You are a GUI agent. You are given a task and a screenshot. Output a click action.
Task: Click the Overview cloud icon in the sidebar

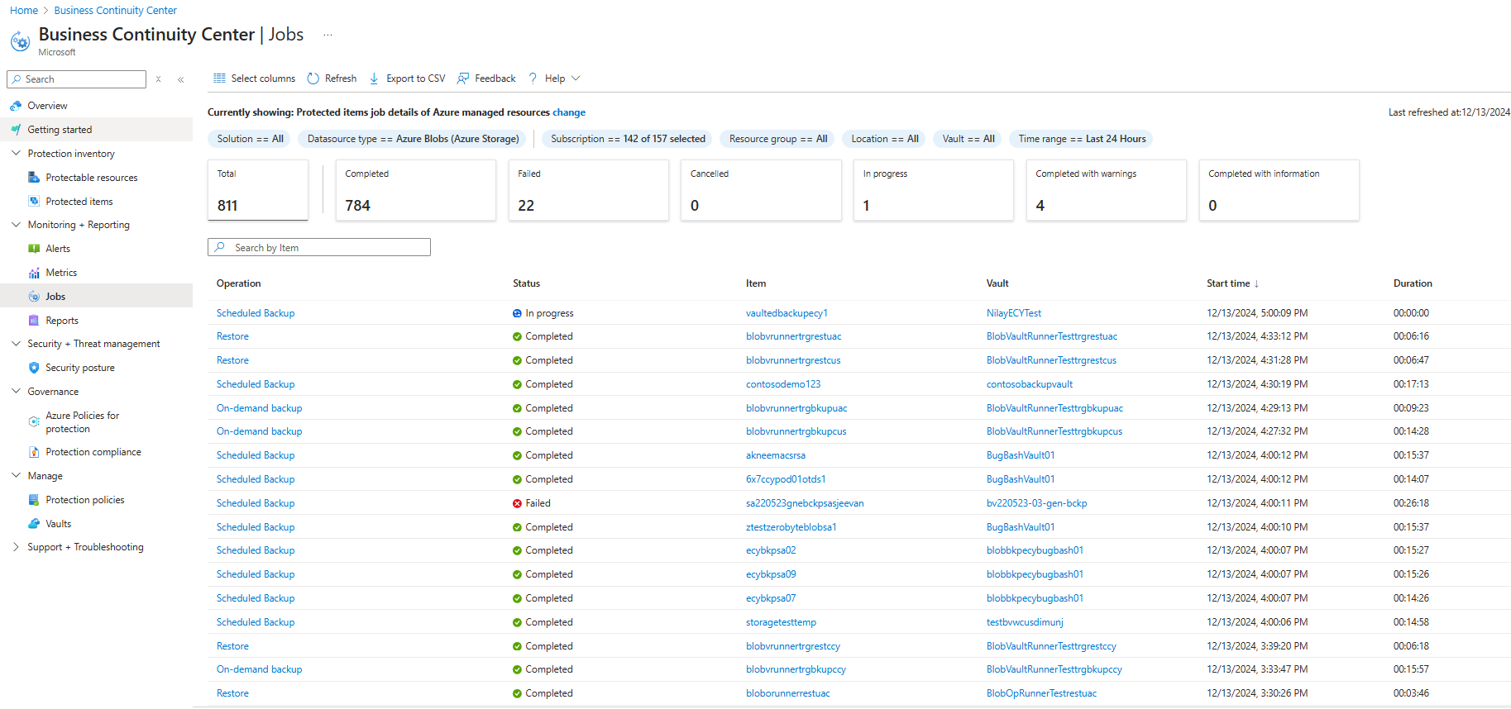[x=16, y=106]
